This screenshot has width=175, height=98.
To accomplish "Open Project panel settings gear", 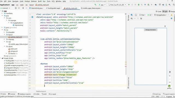I will point(23,8).
